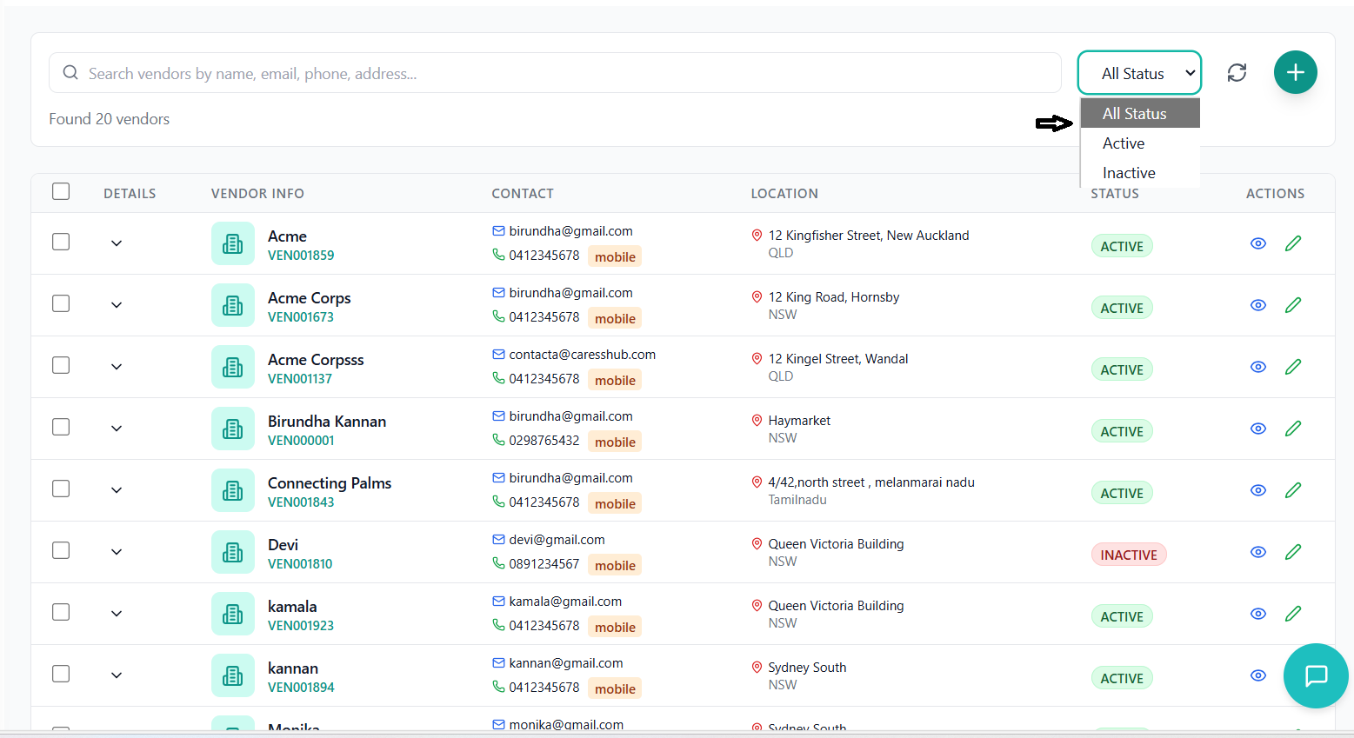Expand the details row for kannan
The image size is (1354, 738).
(x=117, y=675)
